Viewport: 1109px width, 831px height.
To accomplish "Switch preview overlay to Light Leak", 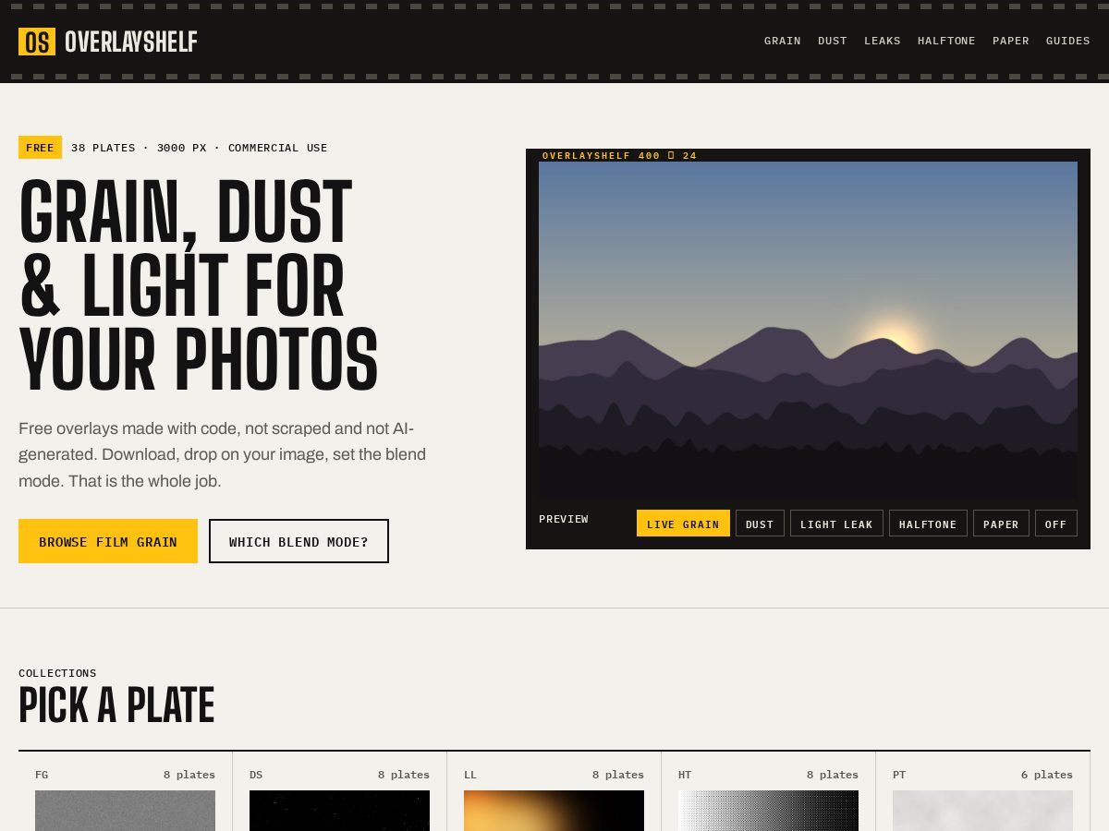I will [836, 524].
